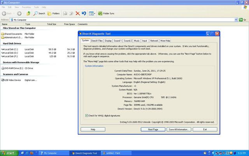
Task: Click the Go button beside address bar
Action: pos(243,20)
